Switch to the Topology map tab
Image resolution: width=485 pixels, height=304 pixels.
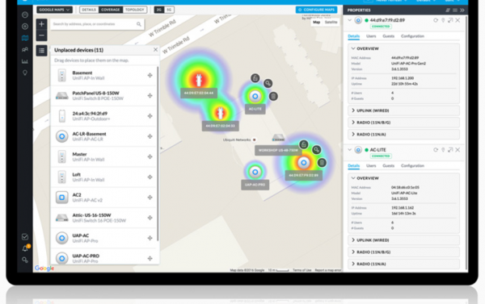(134, 10)
